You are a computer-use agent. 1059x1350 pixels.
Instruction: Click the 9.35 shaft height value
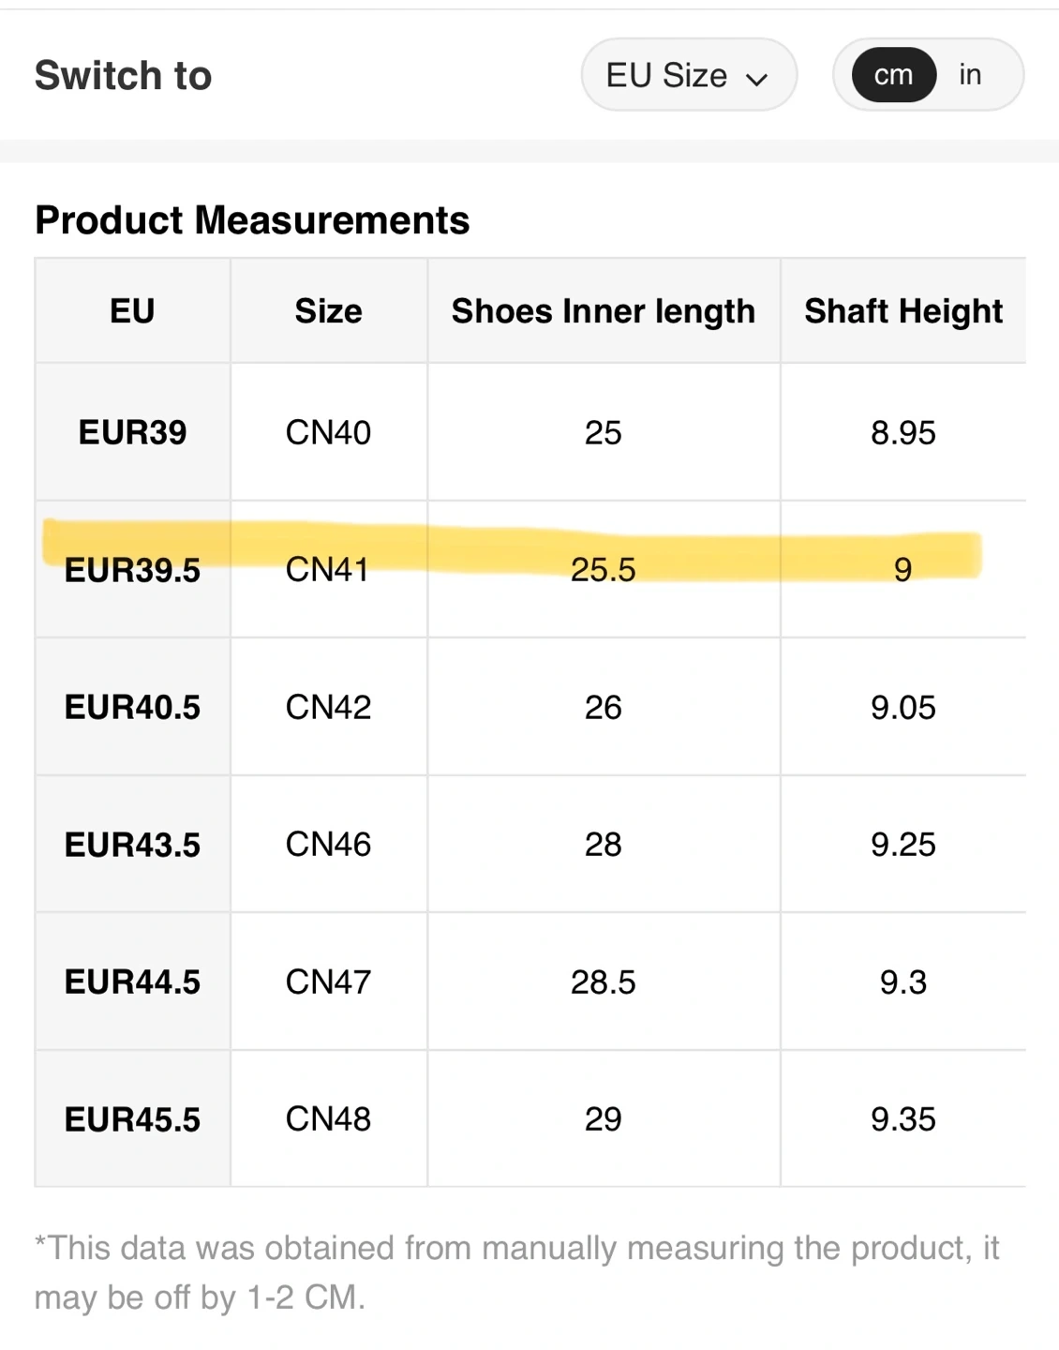[902, 1119]
